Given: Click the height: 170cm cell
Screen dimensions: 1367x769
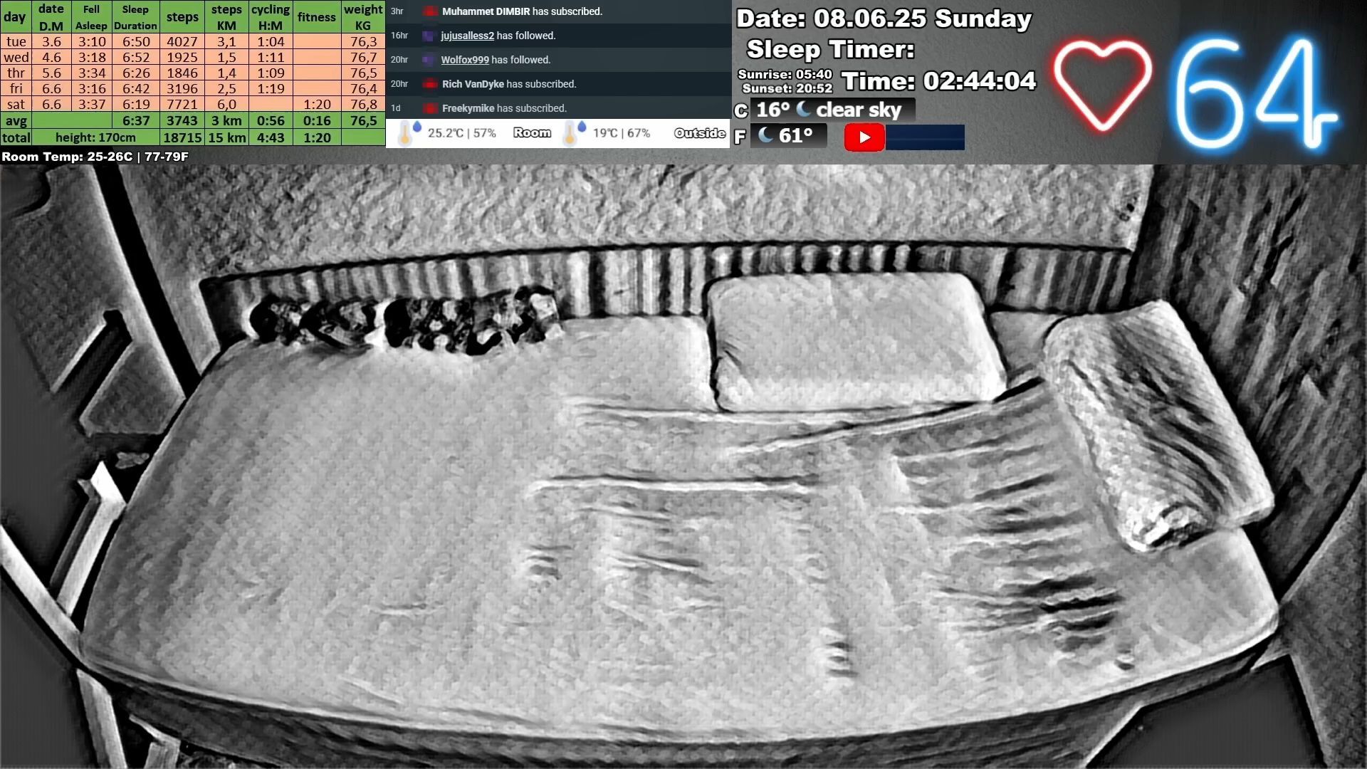Looking at the screenshot, I should pyautogui.click(x=95, y=137).
